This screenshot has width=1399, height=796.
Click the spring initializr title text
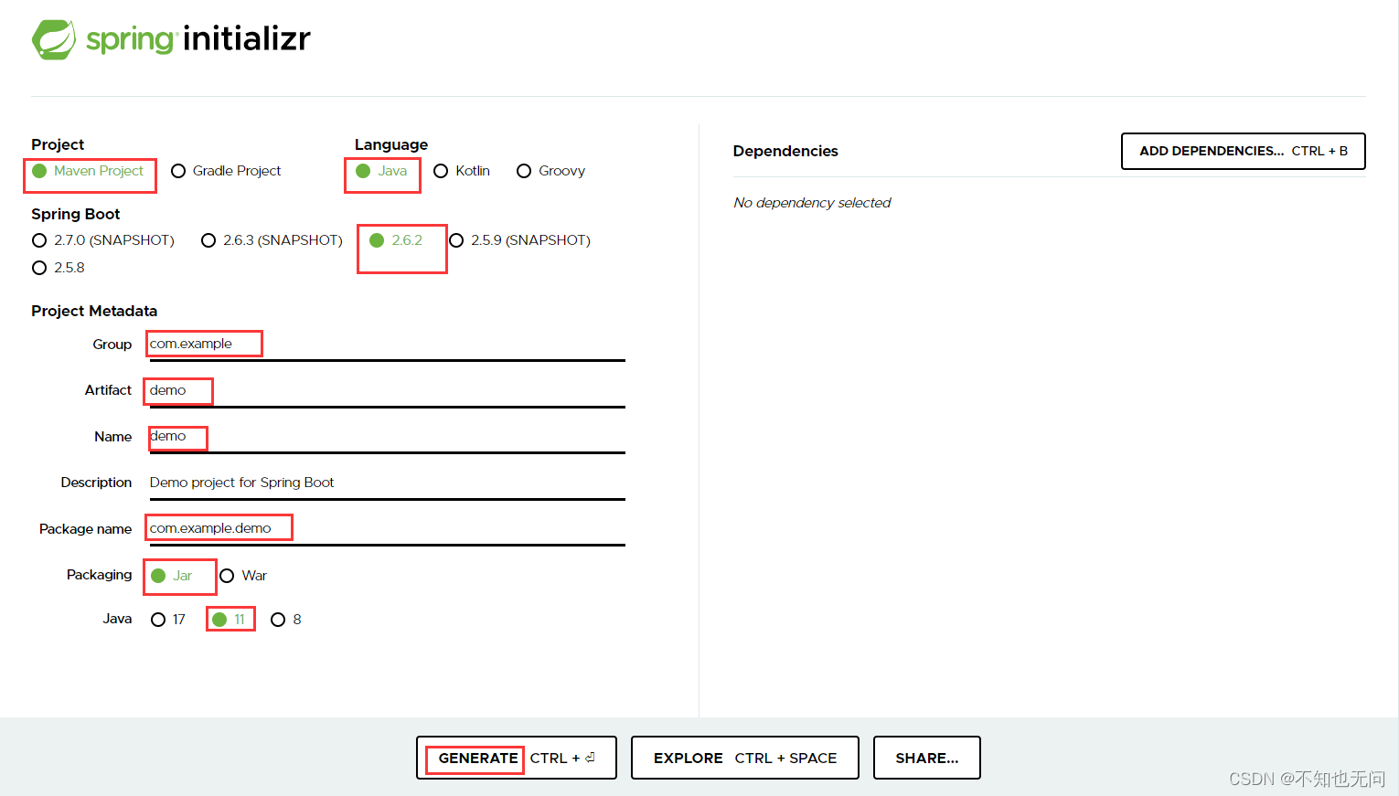(198, 38)
